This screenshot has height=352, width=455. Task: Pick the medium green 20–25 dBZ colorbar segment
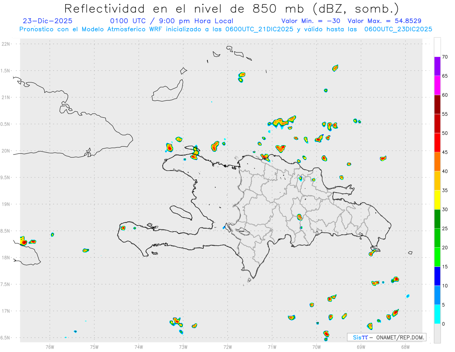click(x=437, y=238)
